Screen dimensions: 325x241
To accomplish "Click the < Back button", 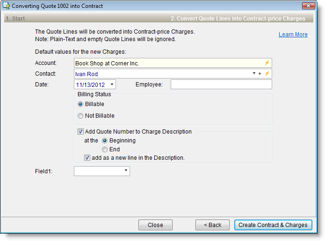I will point(212,225).
